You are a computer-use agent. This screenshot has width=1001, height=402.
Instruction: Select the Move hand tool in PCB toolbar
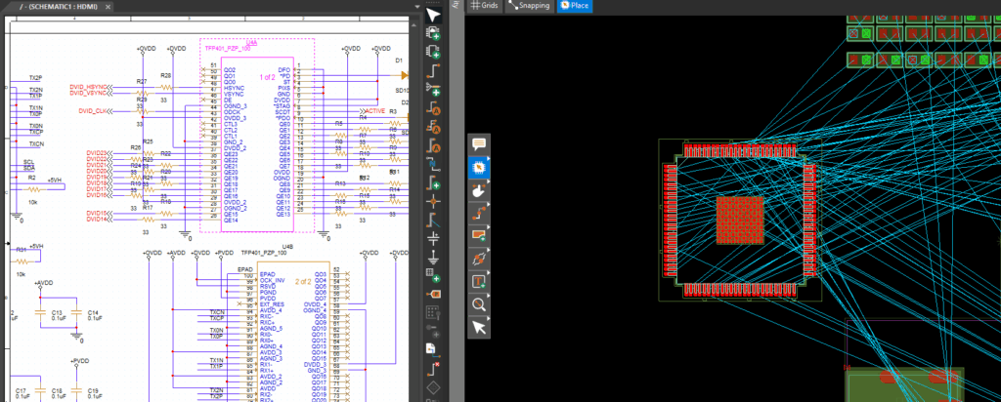(x=479, y=190)
